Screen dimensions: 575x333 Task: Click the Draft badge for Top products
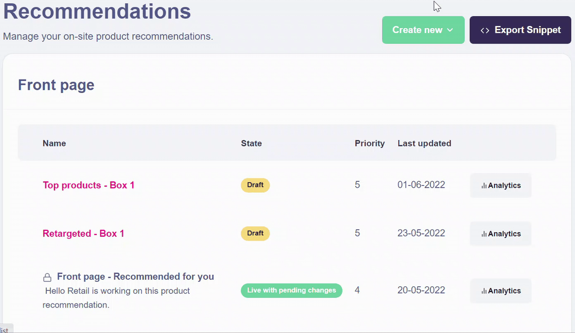255,185
